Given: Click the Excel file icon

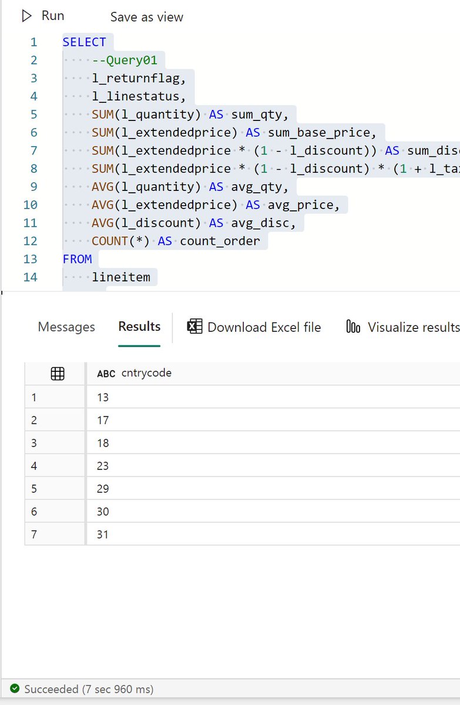Looking at the screenshot, I should 194,327.
